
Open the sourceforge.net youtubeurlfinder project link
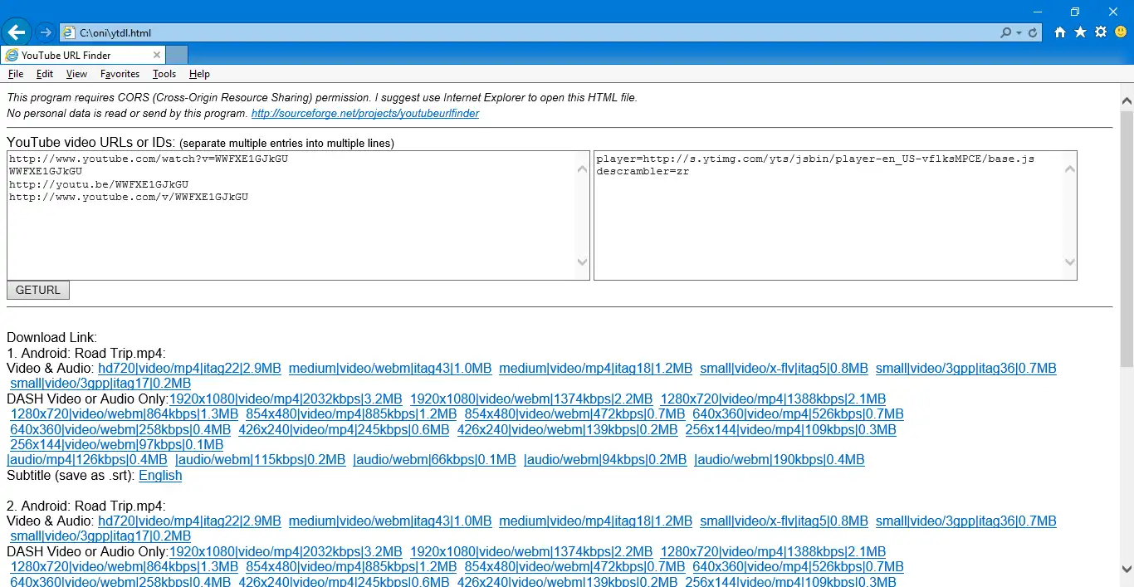(x=365, y=113)
